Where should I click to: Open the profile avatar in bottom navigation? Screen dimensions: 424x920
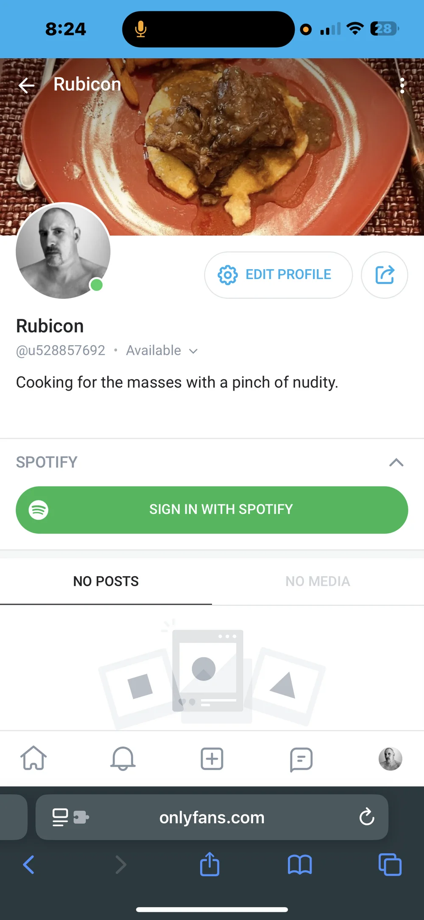390,759
